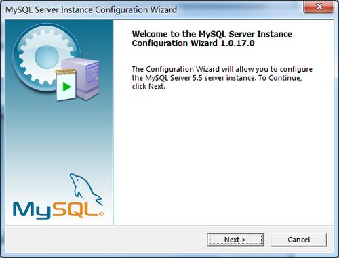Viewport: 339px width, 258px height.
Task: Click the window title "MySQL Server Instance Configuration Wizard"
Action: point(91,9)
